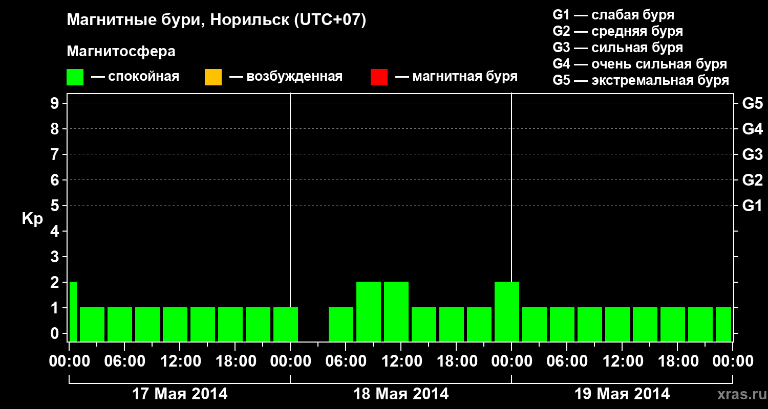
Task: Click the right axis label G3
Action: (x=752, y=154)
